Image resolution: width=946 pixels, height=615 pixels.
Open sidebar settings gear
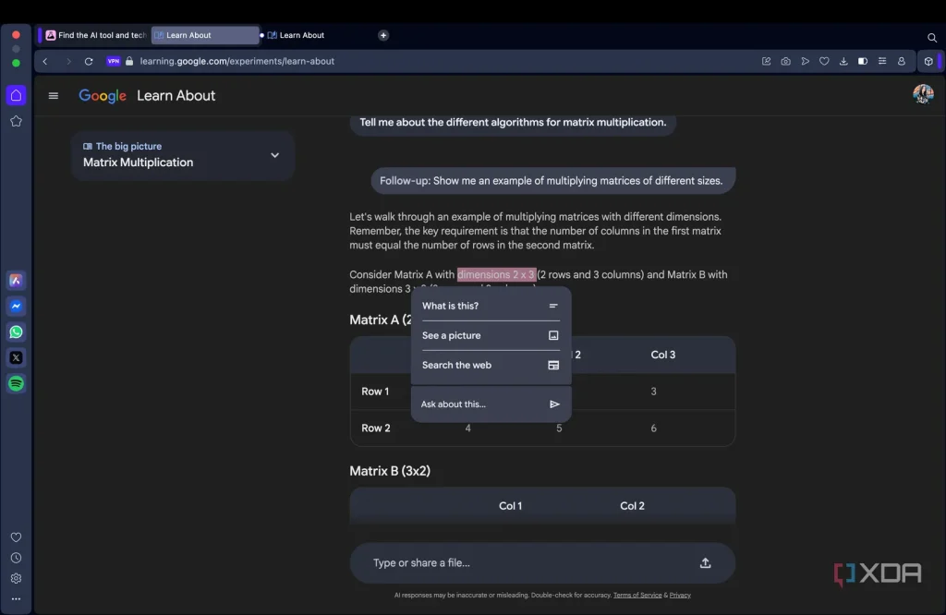point(17,578)
